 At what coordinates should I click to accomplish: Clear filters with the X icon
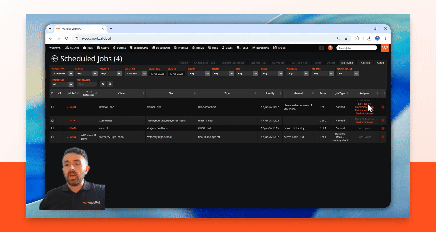point(103,84)
